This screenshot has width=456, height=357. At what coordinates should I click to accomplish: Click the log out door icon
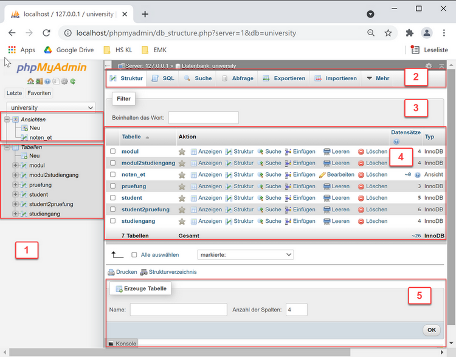pos(39,81)
